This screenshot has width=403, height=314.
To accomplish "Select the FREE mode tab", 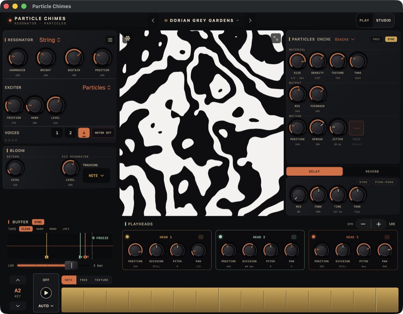I will click(84, 280).
